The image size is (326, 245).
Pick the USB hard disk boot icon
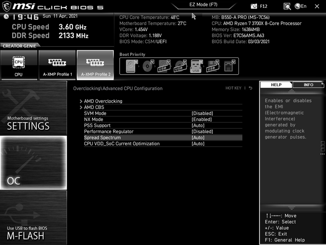pos(164,66)
